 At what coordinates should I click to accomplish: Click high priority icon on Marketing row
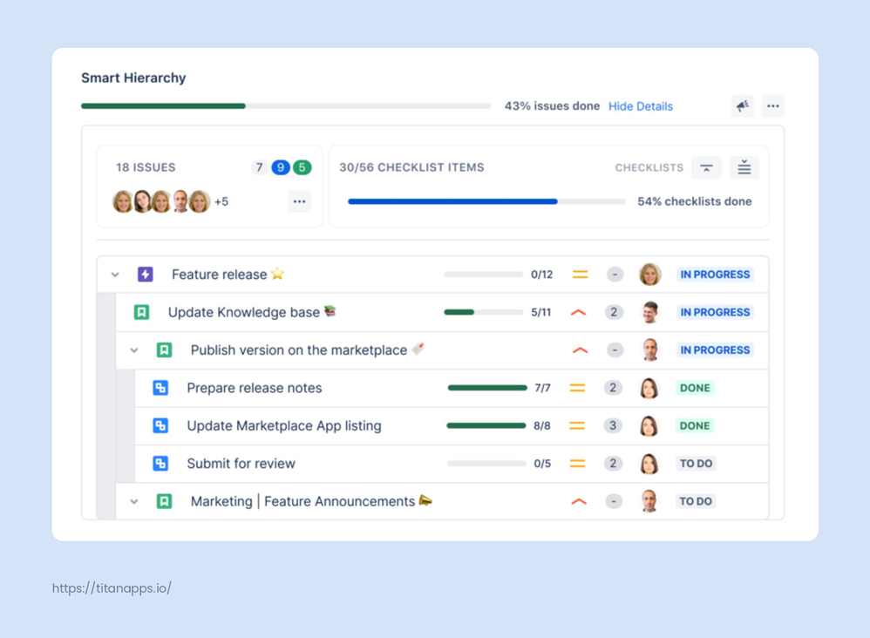[x=579, y=501]
